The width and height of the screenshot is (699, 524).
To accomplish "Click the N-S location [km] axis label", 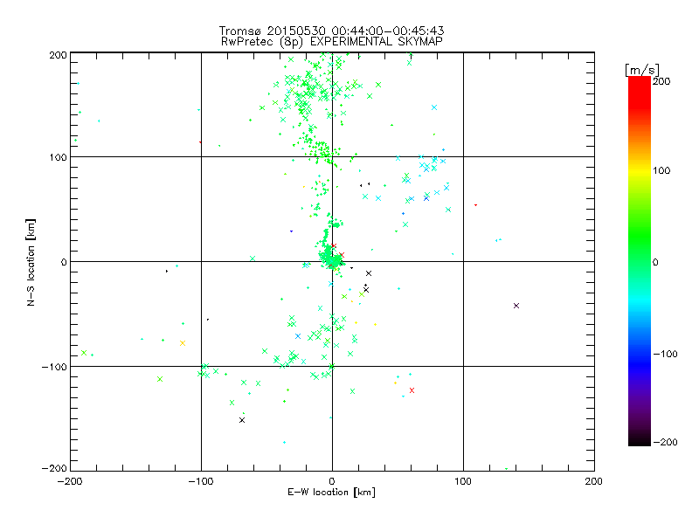I will (31, 263).
